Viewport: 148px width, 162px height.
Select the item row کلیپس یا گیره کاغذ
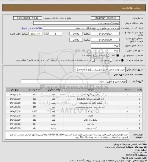coord(74,94)
